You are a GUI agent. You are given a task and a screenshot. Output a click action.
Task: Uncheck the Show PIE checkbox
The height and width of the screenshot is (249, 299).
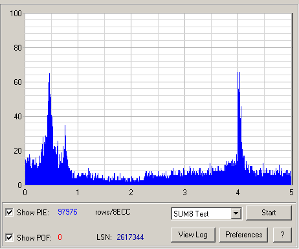coord(9,212)
